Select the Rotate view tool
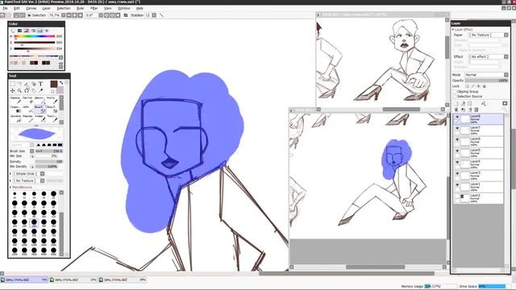This screenshot has width=516, height=290. click(x=27, y=91)
